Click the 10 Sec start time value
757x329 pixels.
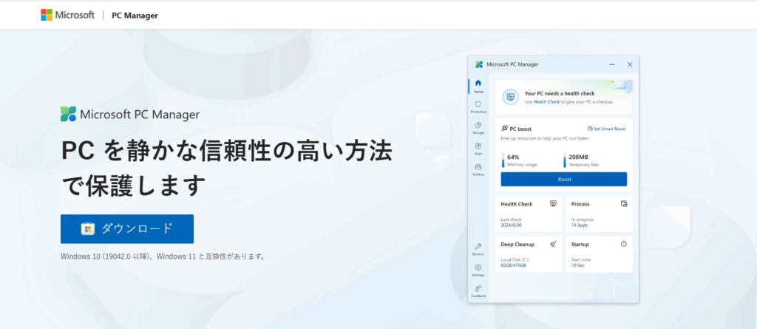click(578, 265)
